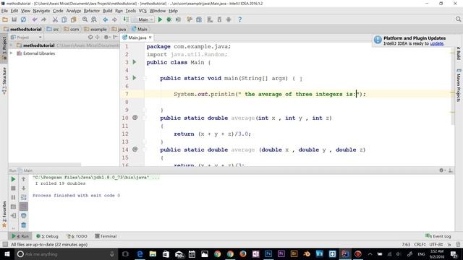Open the 5: Debug tool window tab
This screenshot has height=260, width=463.
click(47, 236)
